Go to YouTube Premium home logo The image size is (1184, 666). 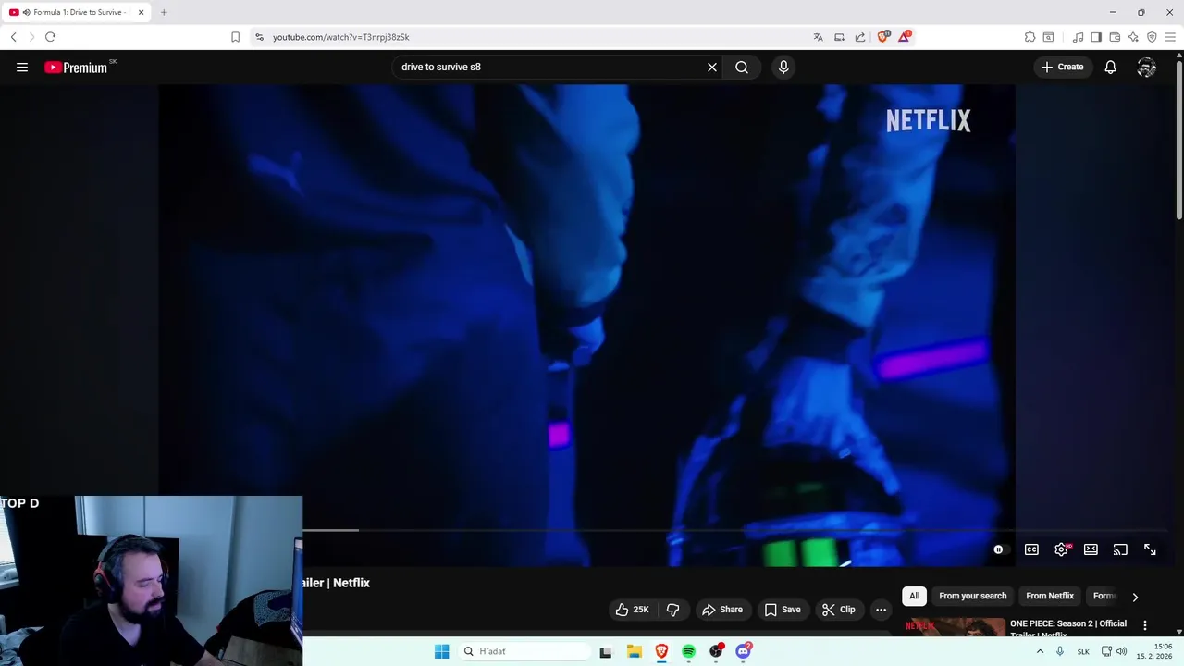click(x=79, y=67)
